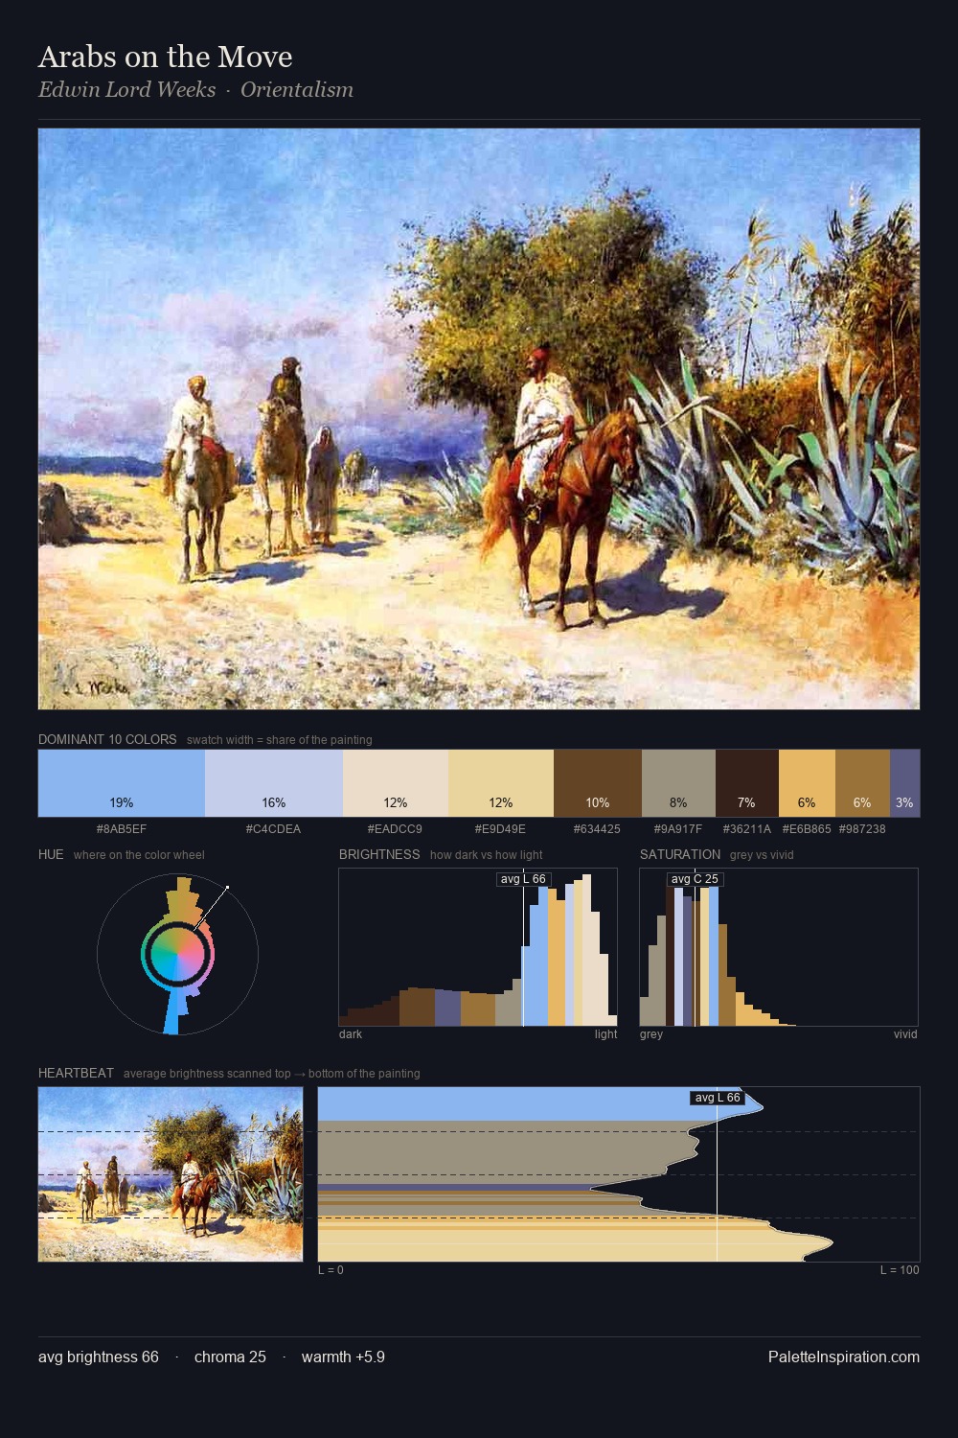
Task: Click the 'HUE' section heading
Action: [51, 854]
